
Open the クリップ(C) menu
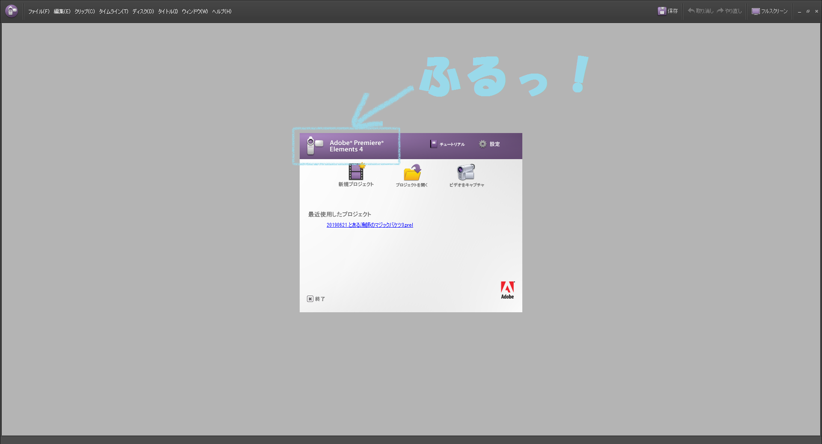tap(85, 12)
